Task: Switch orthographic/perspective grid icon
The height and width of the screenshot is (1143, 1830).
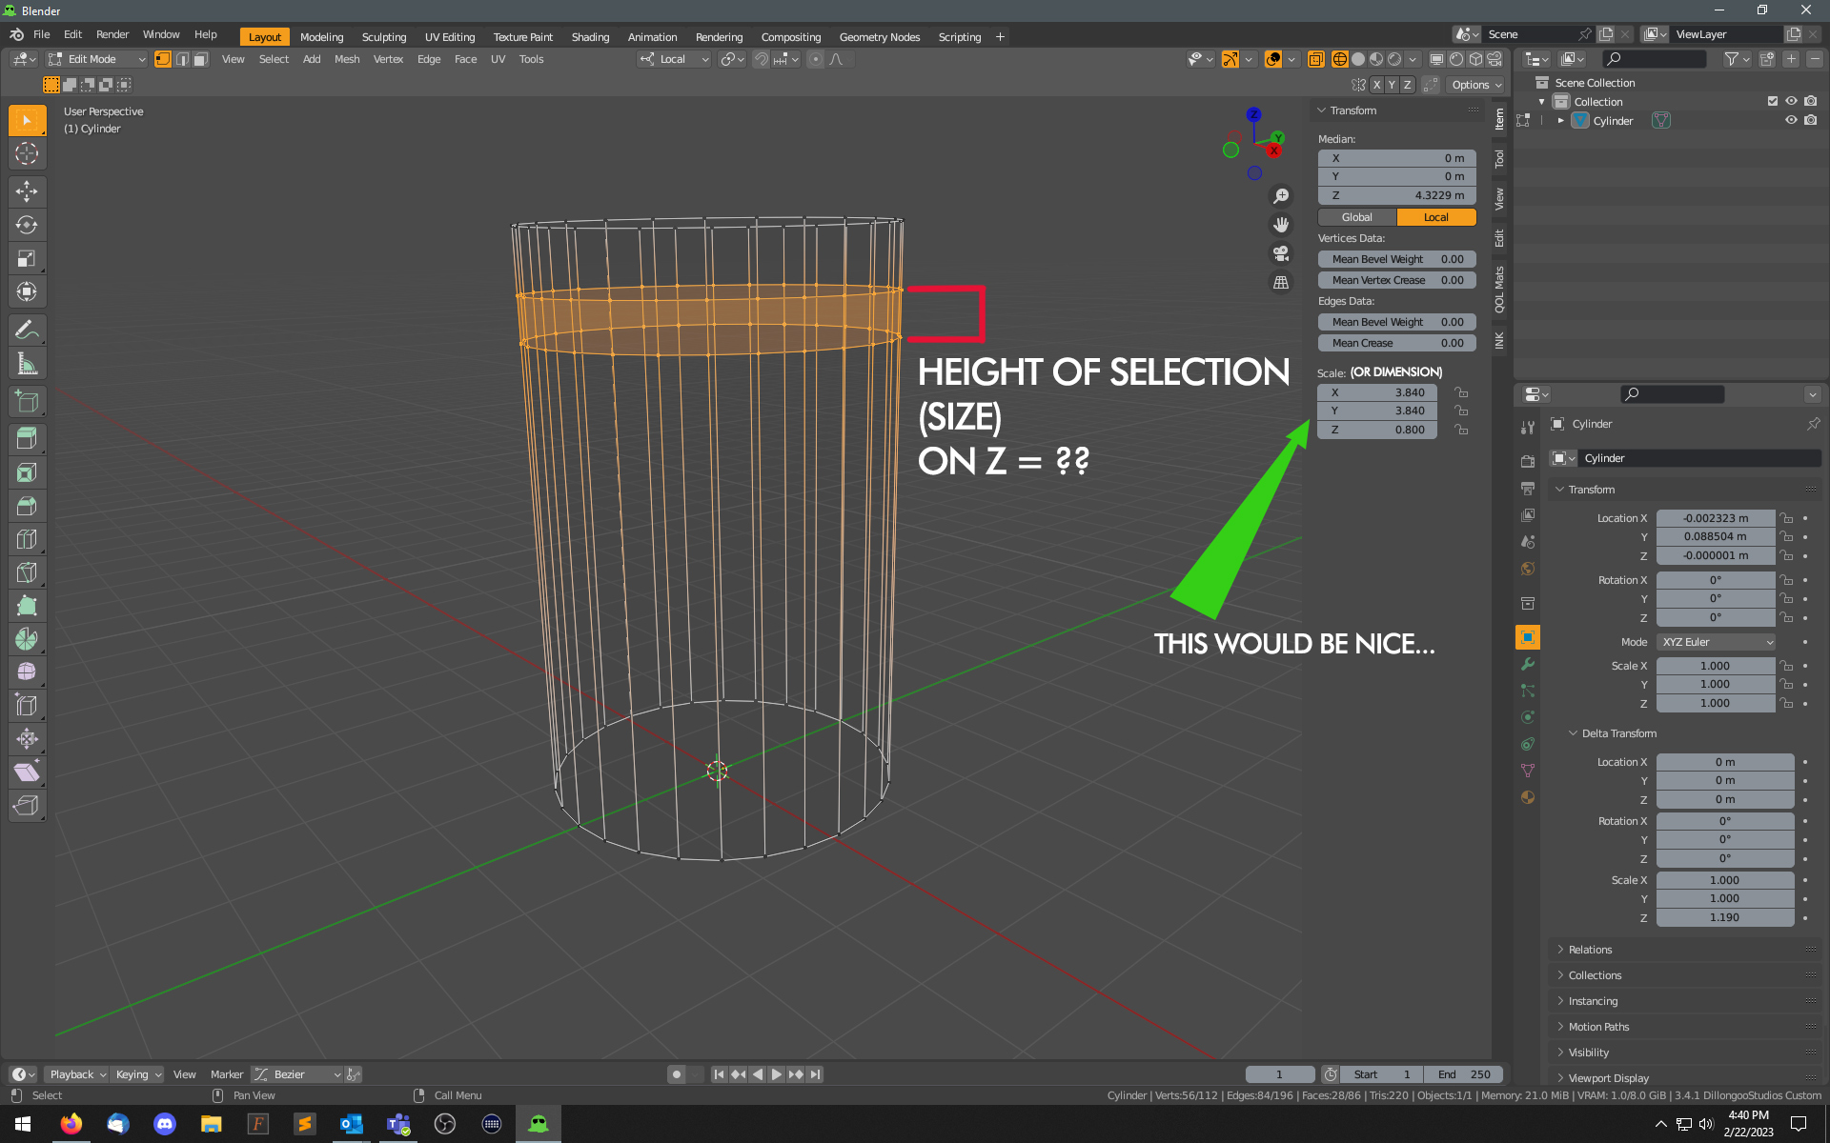Action: pyautogui.click(x=1281, y=283)
